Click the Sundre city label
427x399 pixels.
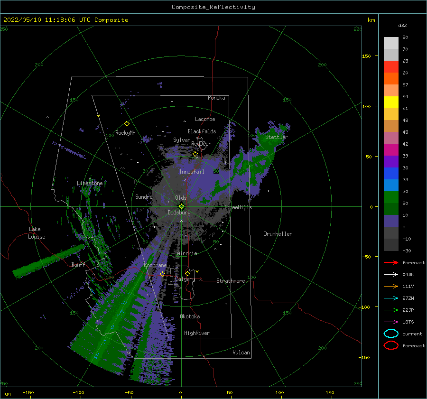[144, 197]
